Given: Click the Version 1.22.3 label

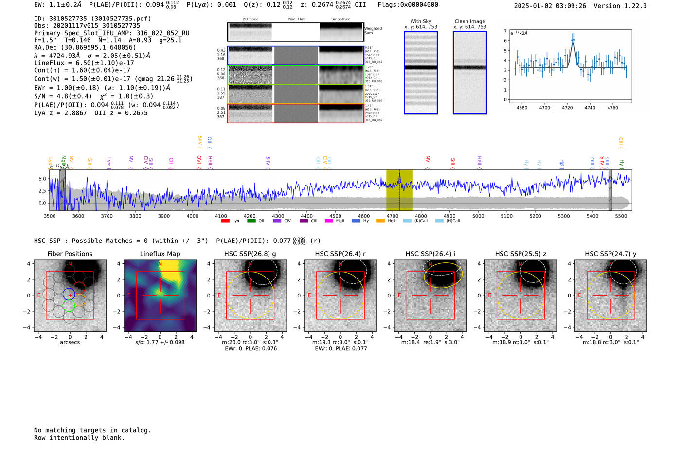Looking at the screenshot, I should (x=620, y=6).
